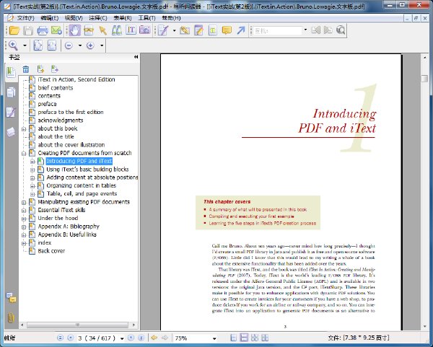Click the Fit page view icon

pos(38,45)
